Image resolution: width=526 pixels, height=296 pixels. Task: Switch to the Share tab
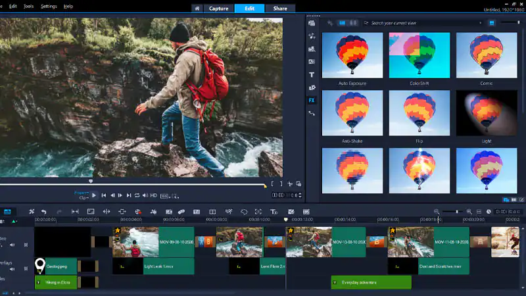pos(279,9)
